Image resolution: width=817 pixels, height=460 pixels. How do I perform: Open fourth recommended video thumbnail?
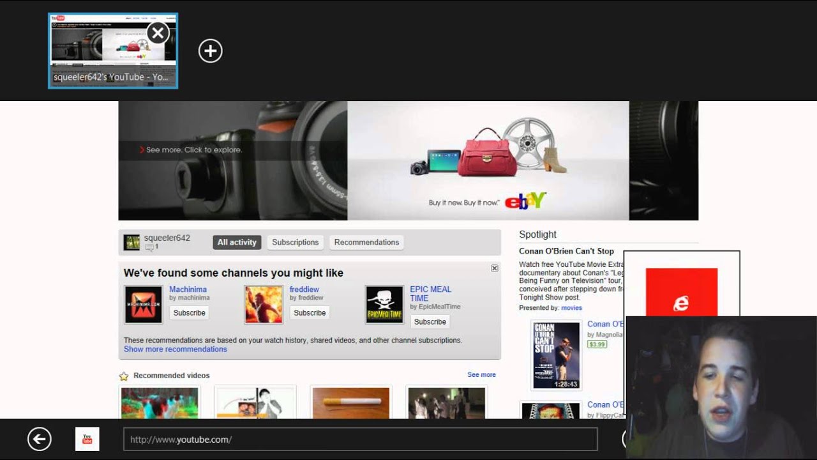point(446,402)
